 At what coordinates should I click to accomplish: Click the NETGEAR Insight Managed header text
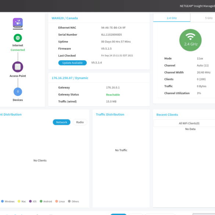(x=197, y=6)
